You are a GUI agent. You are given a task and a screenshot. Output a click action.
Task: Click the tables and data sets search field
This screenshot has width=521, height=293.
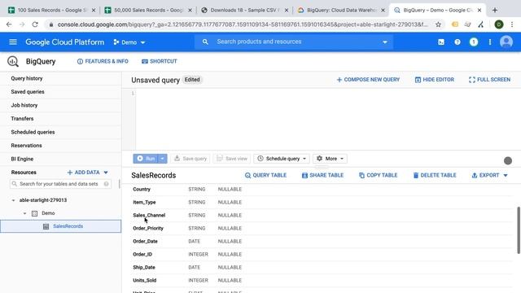pyautogui.click(x=60, y=184)
